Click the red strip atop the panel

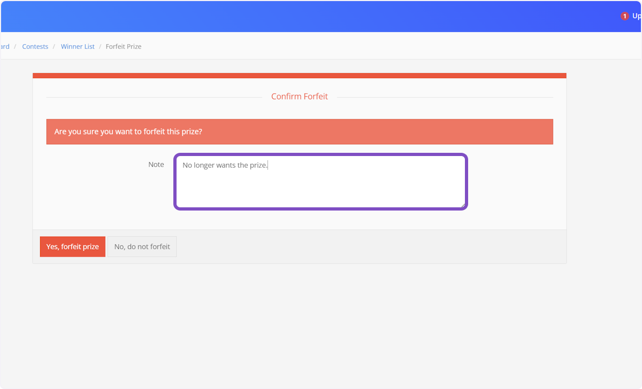point(299,76)
